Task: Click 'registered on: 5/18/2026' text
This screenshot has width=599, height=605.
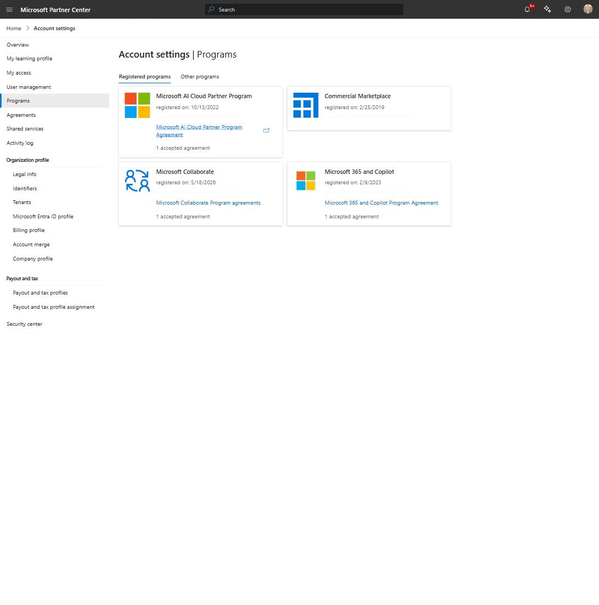Action: click(x=186, y=183)
